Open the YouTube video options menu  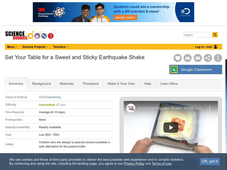pos(210,108)
